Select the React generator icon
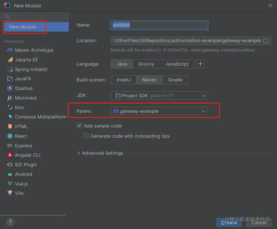Screen dimensions: 277x229 [10, 136]
